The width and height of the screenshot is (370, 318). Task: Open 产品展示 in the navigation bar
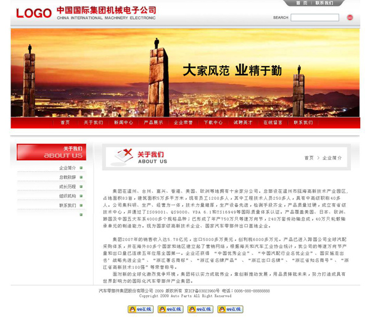point(154,123)
